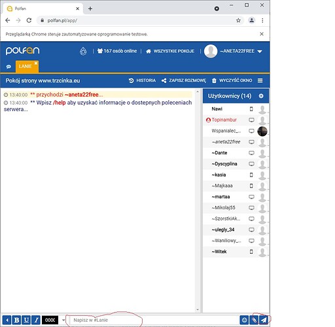Click WYCZYŚĆ OKNO to clear window
This screenshot has width=335, height=327.
coord(232,80)
